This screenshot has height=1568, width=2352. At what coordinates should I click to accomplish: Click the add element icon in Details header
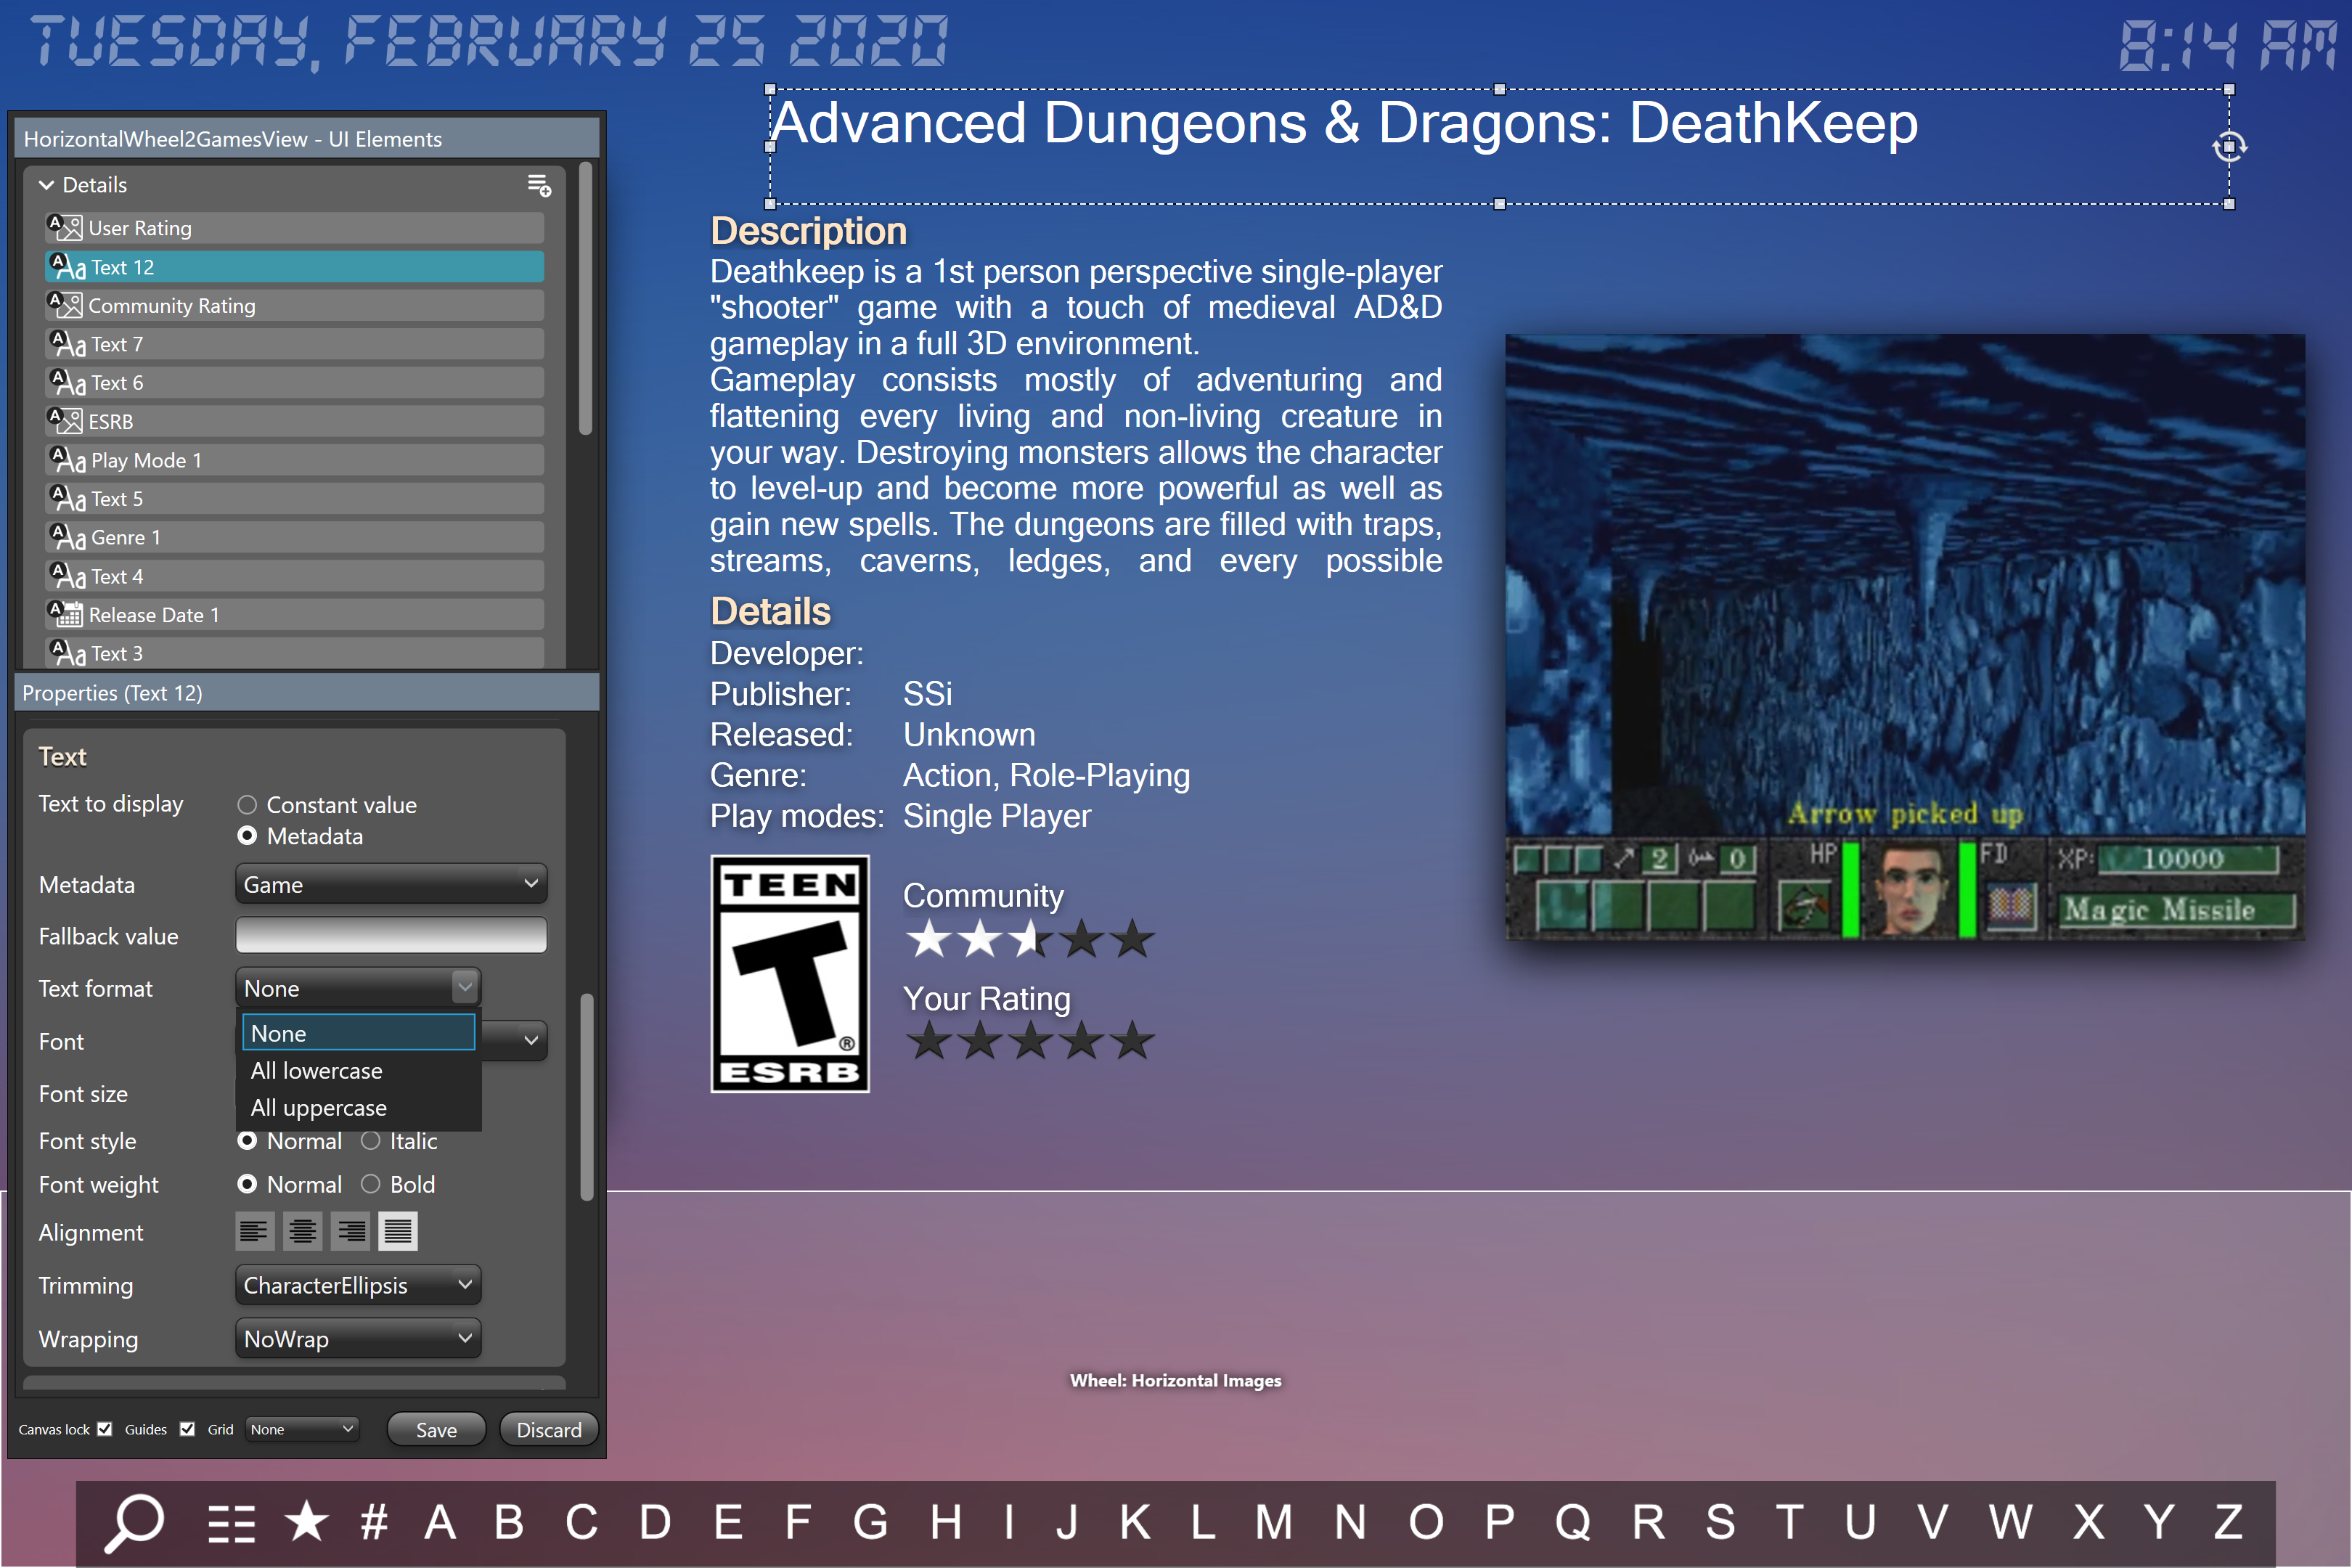(539, 185)
